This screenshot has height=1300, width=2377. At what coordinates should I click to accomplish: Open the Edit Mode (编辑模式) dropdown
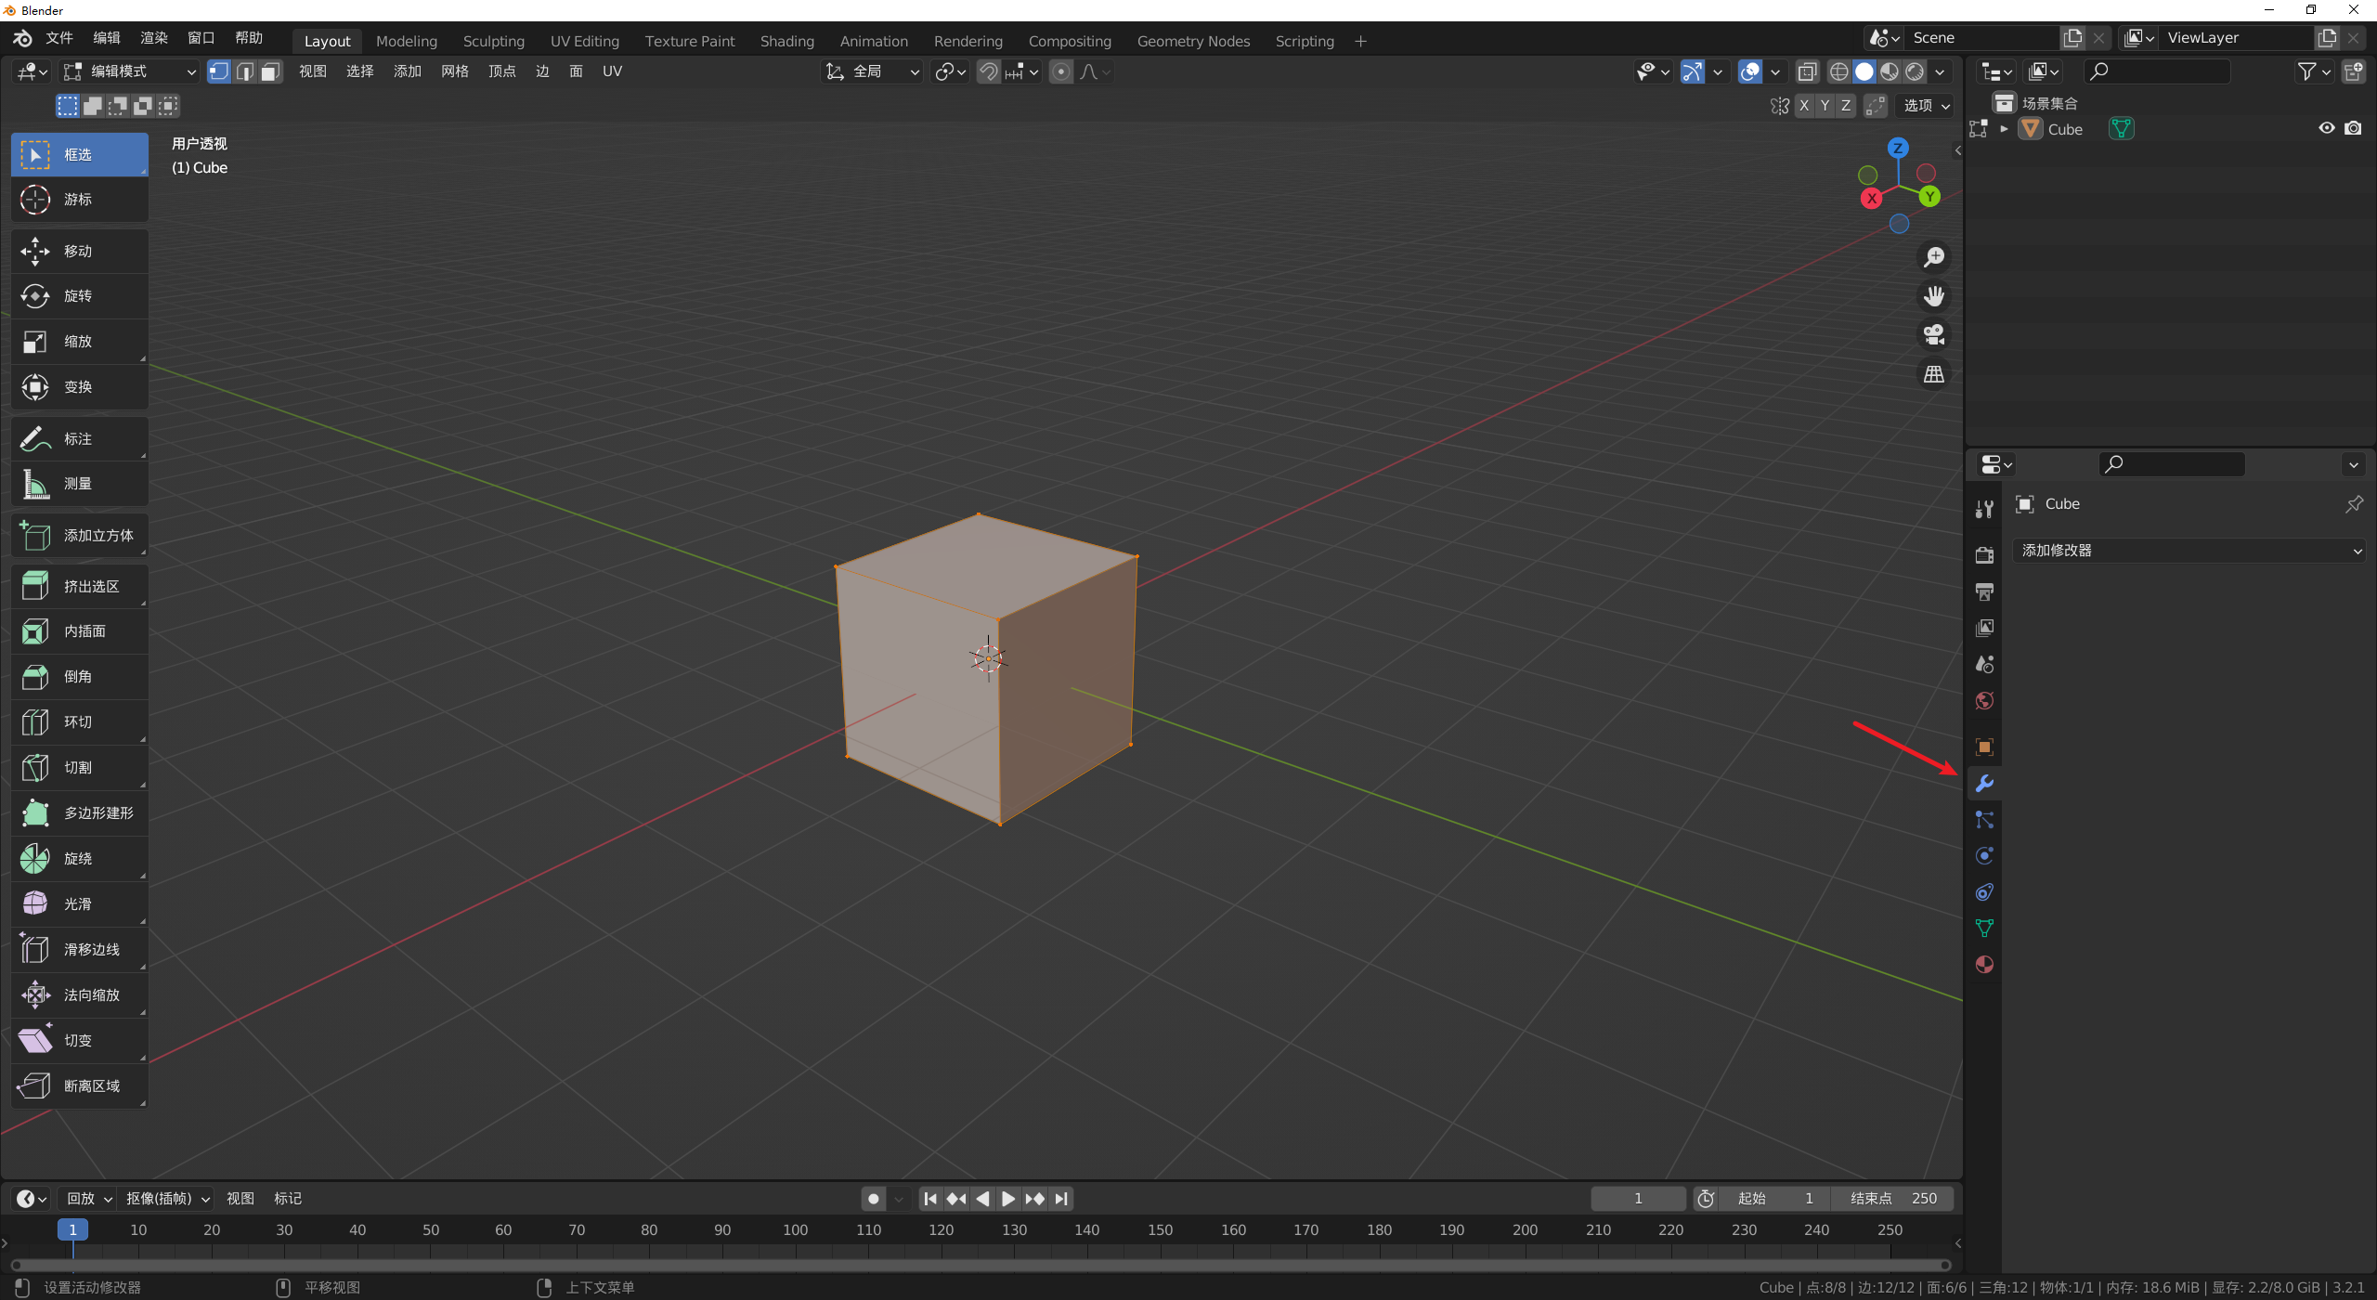coord(130,71)
